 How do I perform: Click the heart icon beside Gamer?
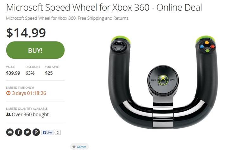74,147
